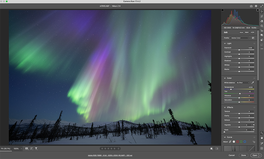This screenshot has width=264, height=159.
Task: Select the Healing eraser tool
Action: (262, 21)
